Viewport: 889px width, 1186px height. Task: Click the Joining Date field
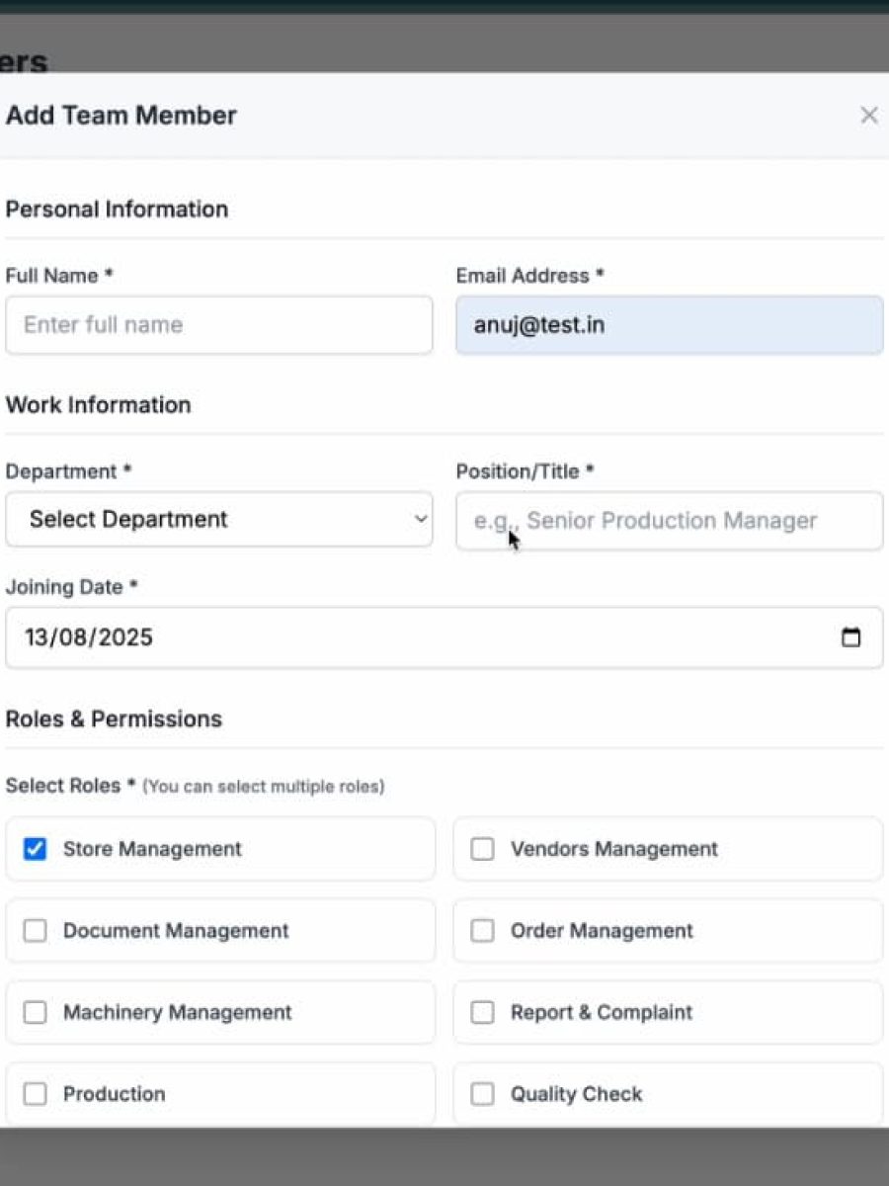395,637
